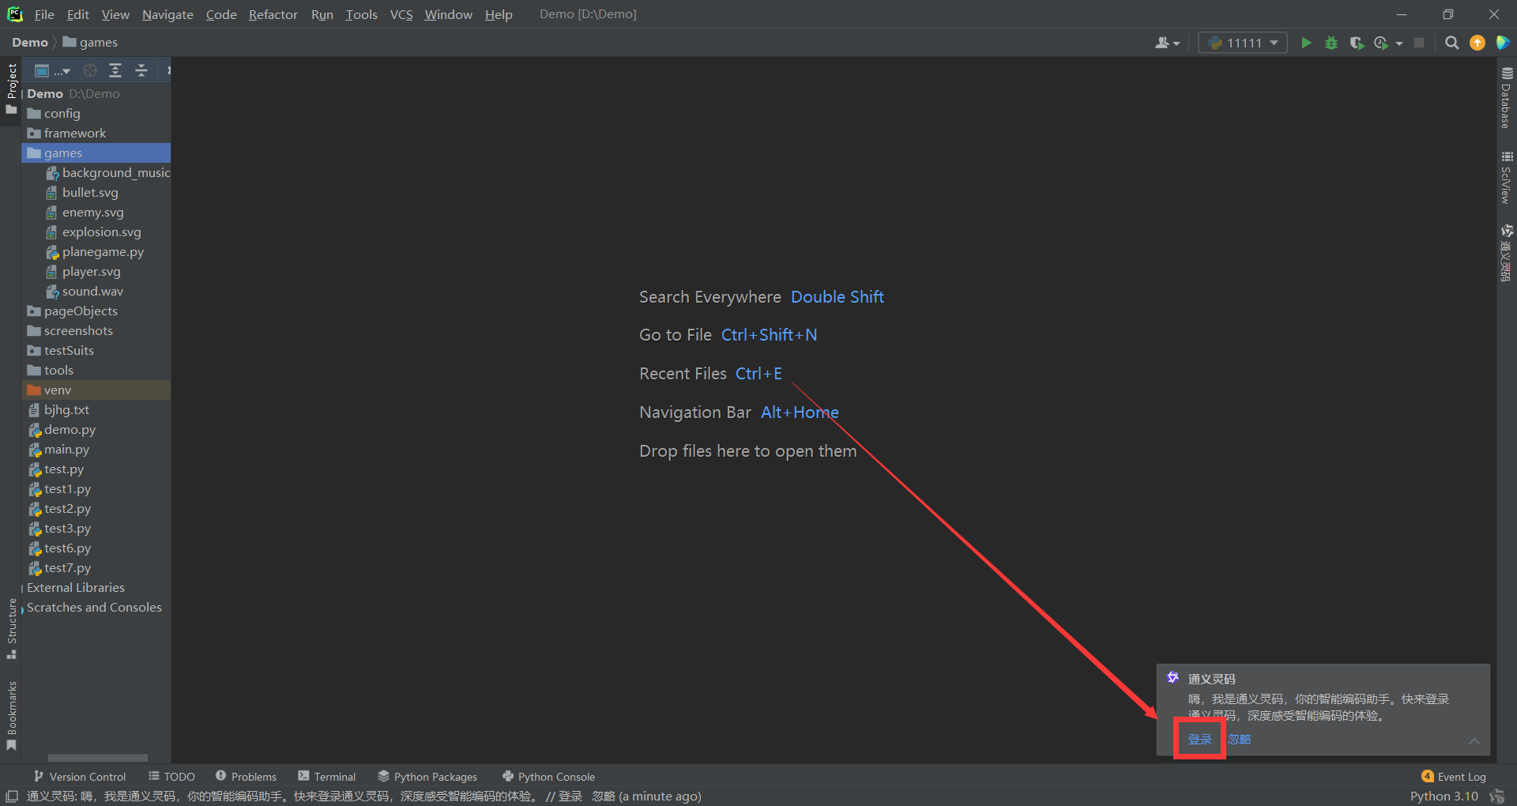1517x806 pixels.
Task: Toggle the Bookmarks tool window
Action: click(x=11, y=715)
